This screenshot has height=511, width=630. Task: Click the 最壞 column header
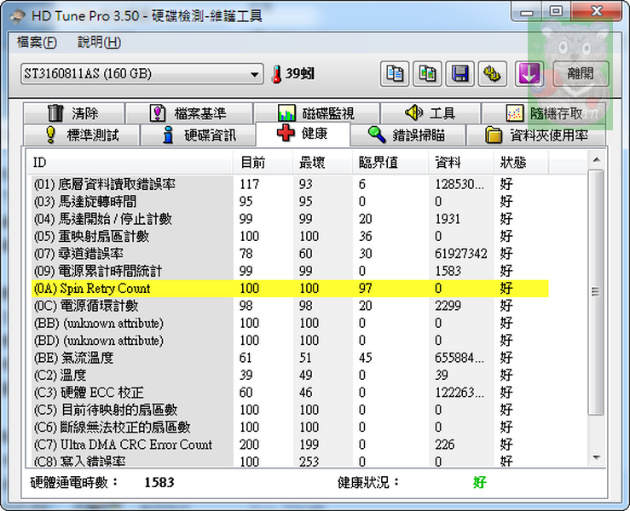pyautogui.click(x=322, y=163)
